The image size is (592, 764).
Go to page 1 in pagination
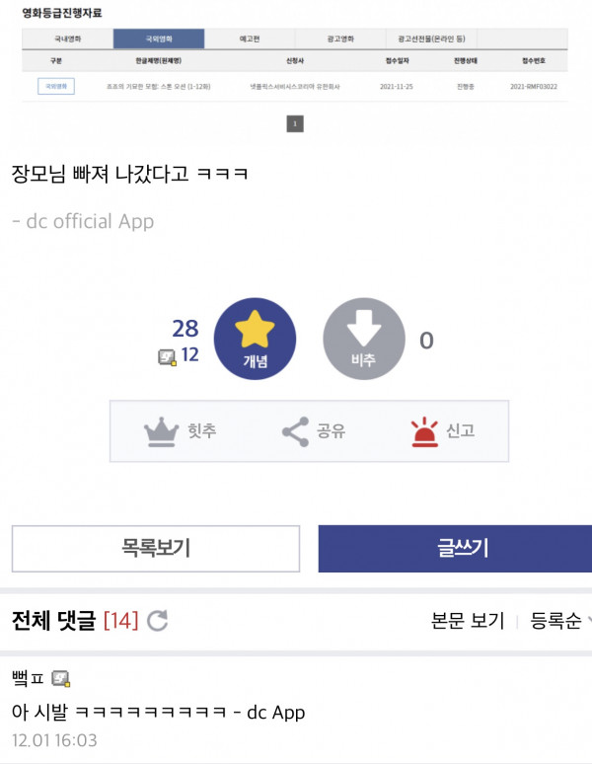[295, 123]
